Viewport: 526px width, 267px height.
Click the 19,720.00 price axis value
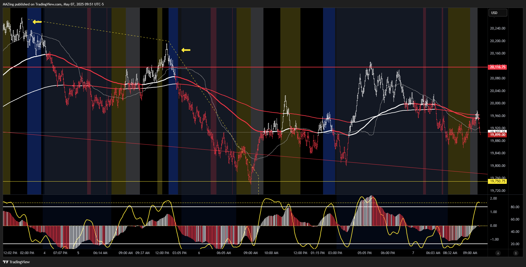(498, 191)
